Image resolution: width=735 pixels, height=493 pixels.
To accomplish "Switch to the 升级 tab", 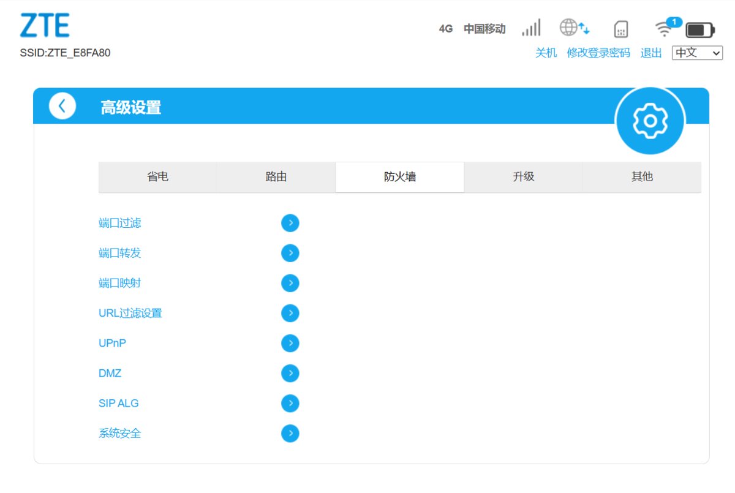I will pyautogui.click(x=524, y=177).
